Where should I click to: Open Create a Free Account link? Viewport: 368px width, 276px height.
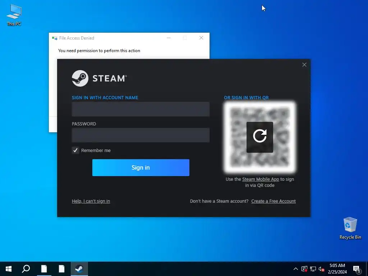[x=273, y=201]
